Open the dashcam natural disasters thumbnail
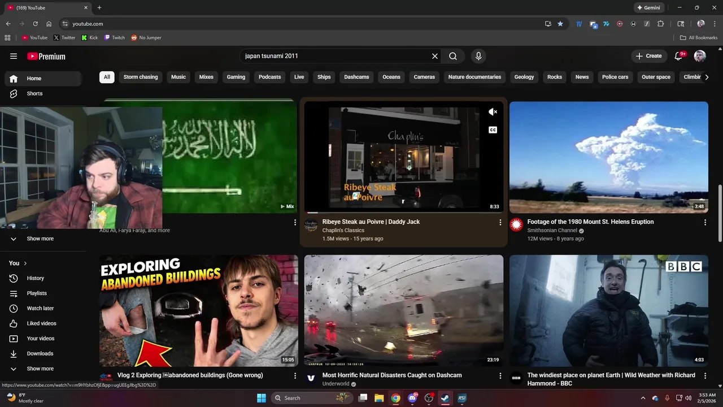The width and height of the screenshot is (723, 407). click(404, 310)
